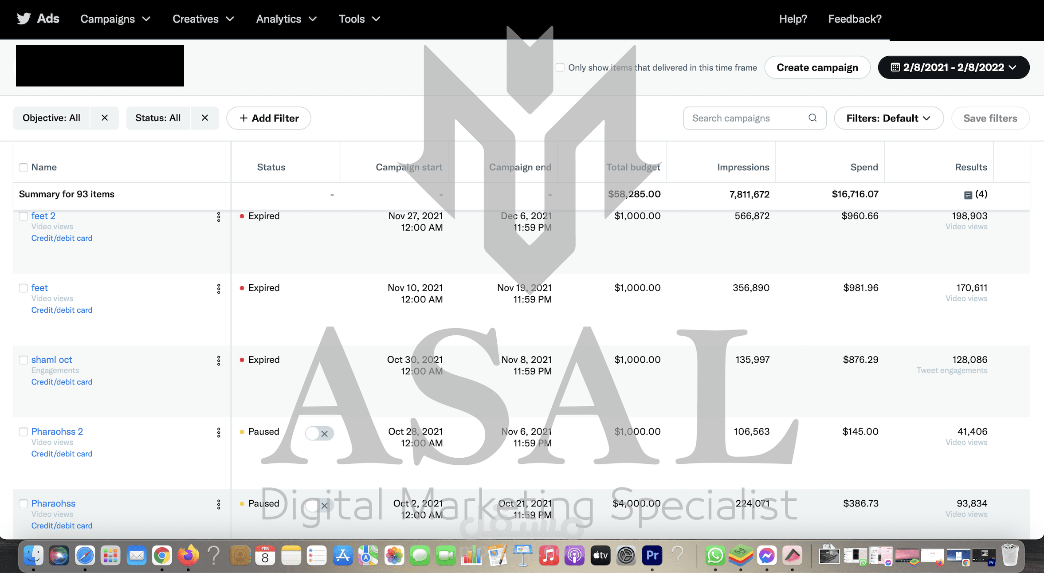Click the search magnifier icon
This screenshot has width=1044, height=573.
tap(812, 118)
